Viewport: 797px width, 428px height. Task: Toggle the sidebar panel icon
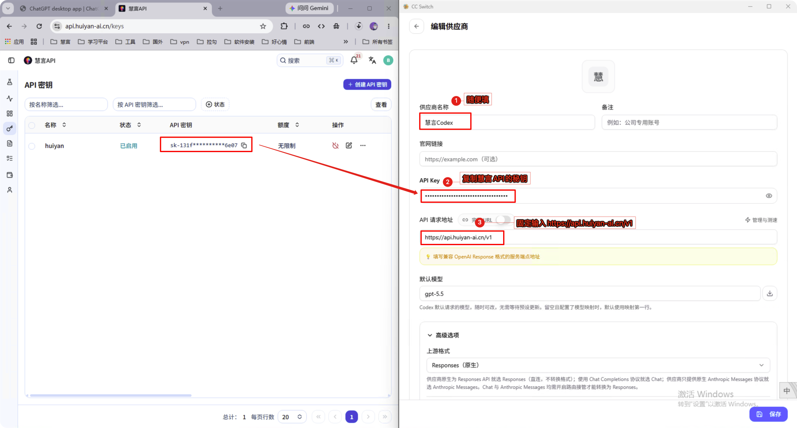11,60
